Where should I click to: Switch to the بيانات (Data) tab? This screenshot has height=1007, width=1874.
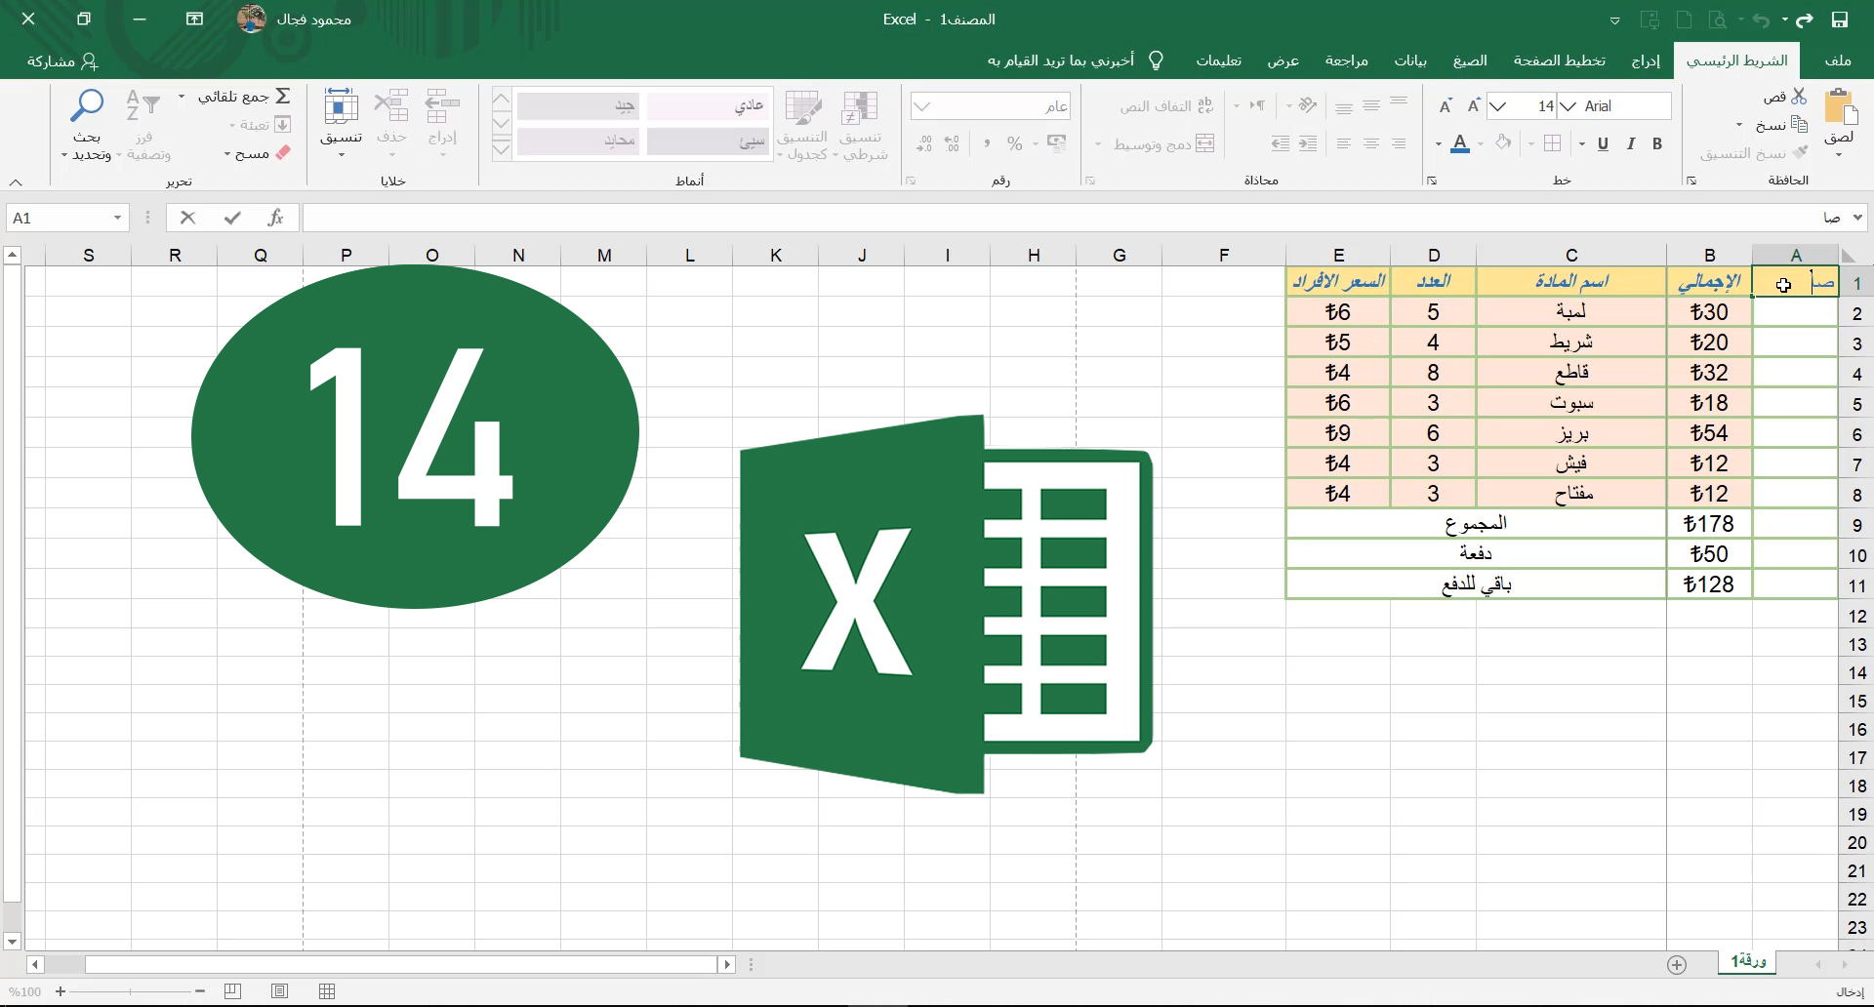1410,60
